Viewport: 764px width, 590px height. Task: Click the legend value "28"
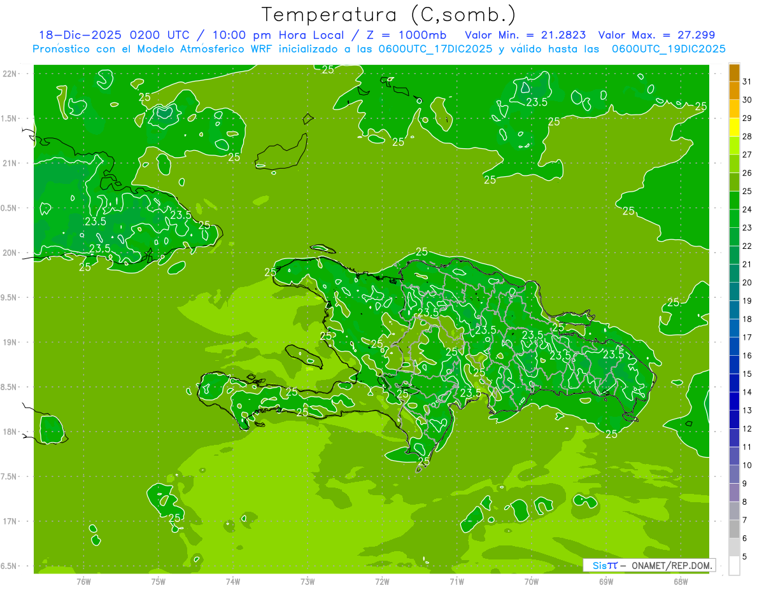747,136
